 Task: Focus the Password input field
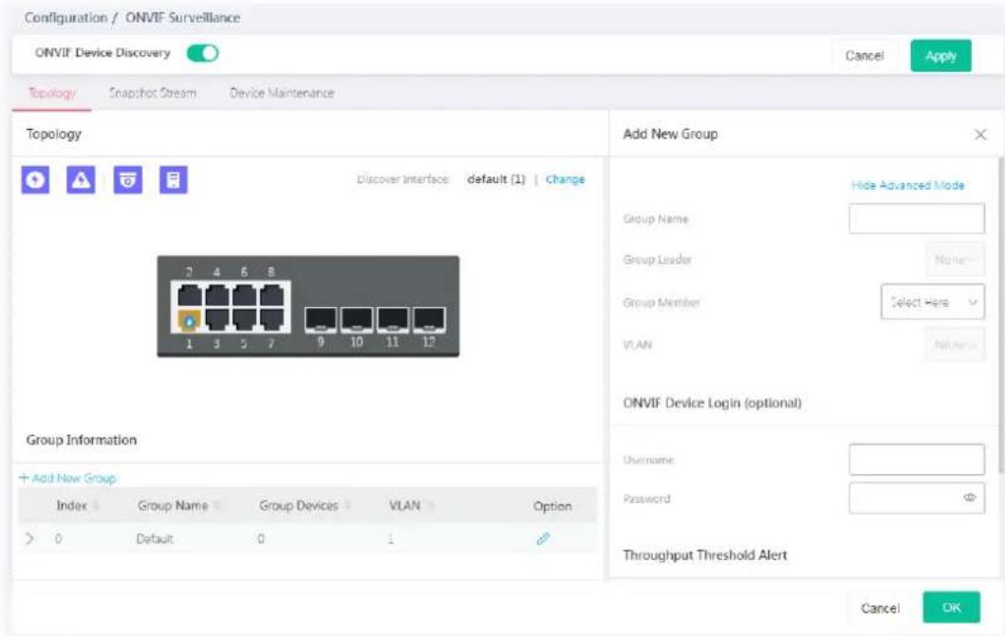pyautogui.click(x=917, y=498)
